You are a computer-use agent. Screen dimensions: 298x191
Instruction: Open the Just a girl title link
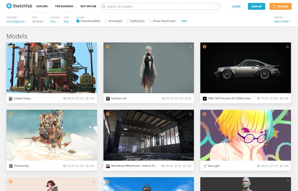214,166
